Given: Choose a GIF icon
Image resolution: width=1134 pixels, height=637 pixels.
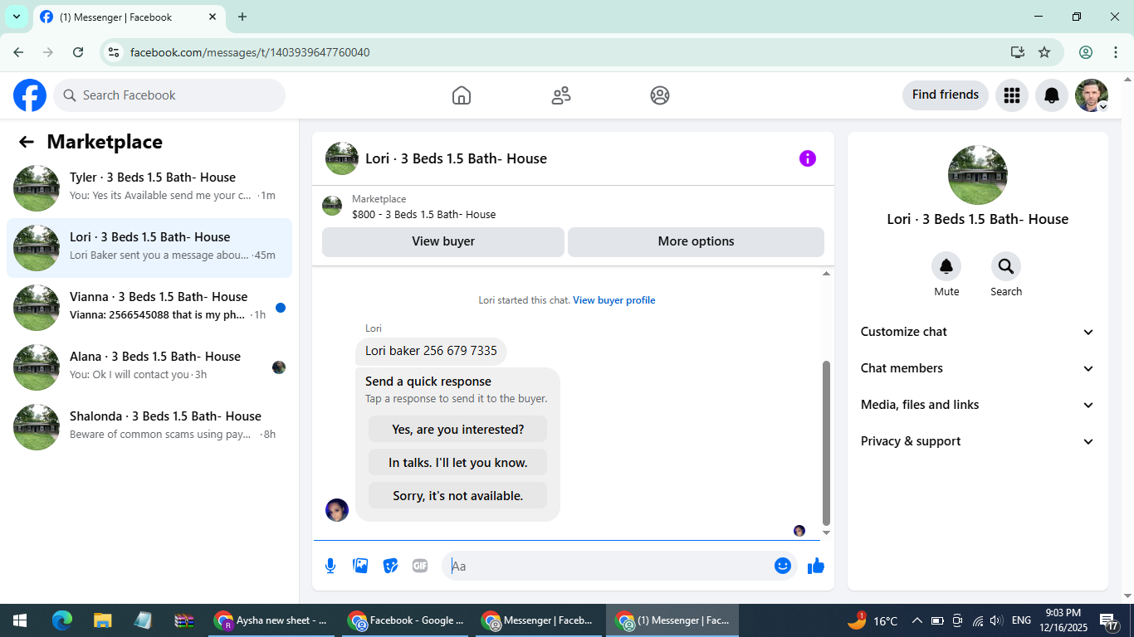Looking at the screenshot, I should 420,566.
